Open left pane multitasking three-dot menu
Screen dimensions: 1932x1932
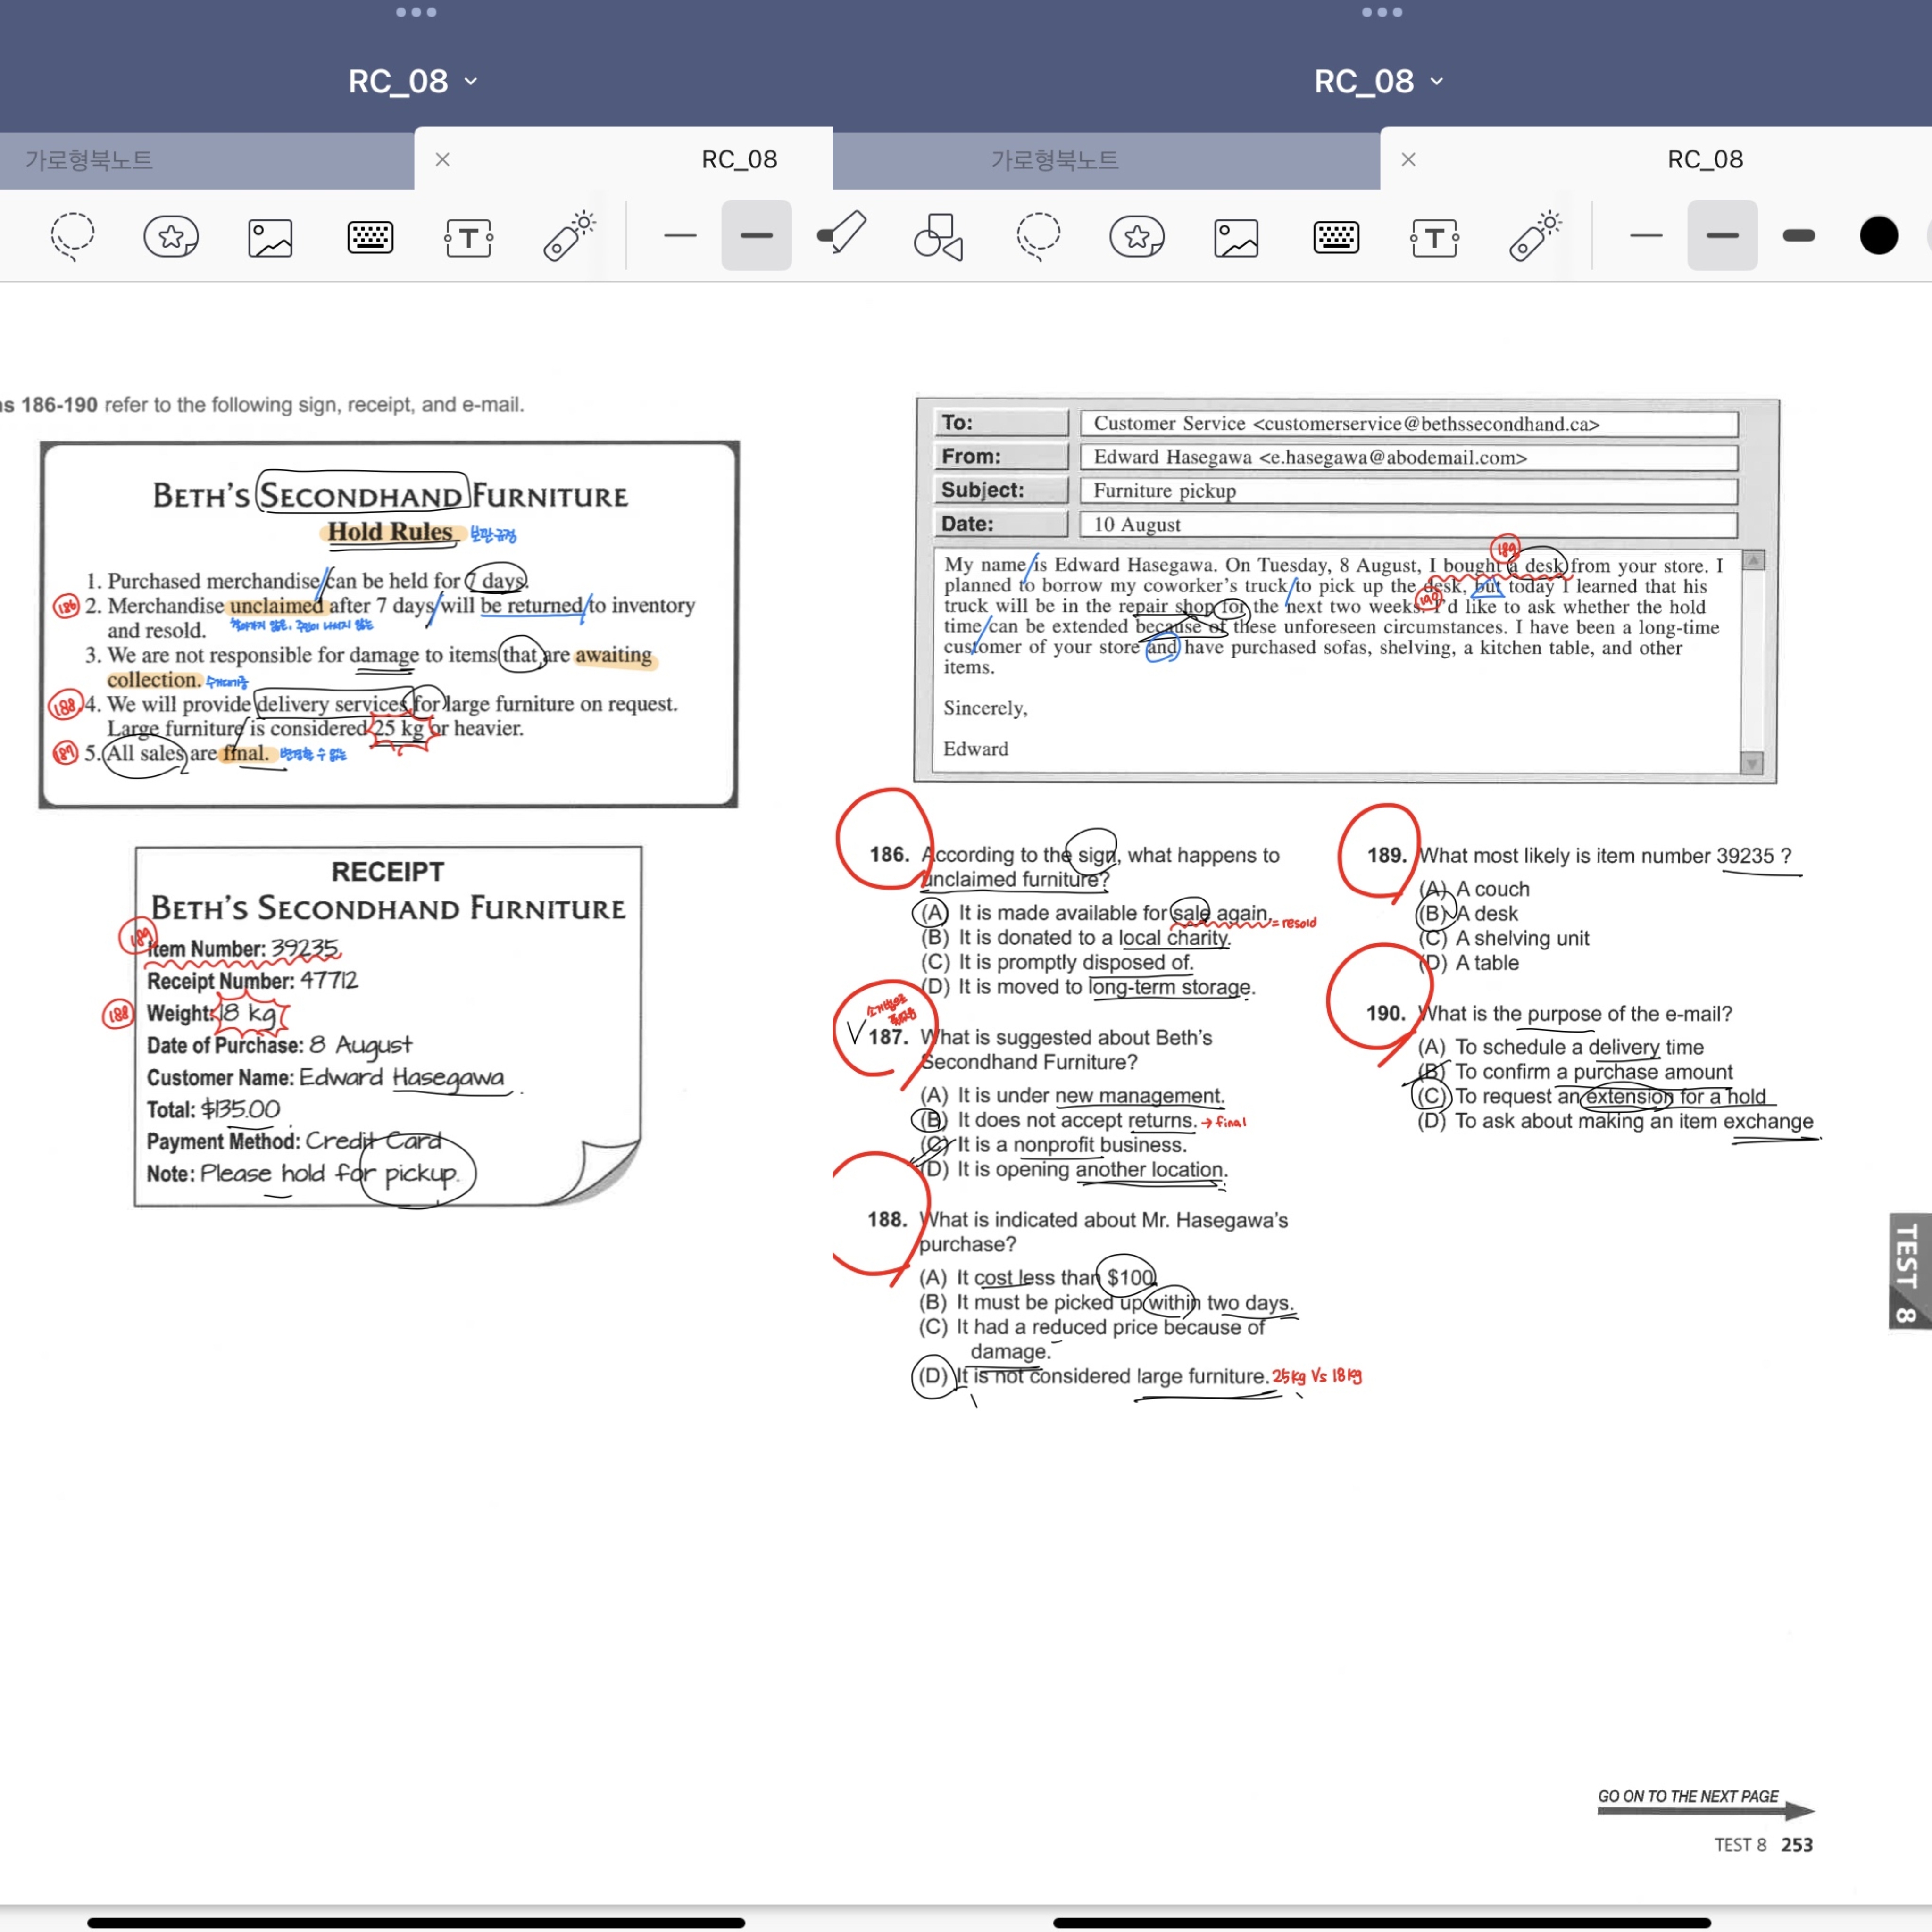(x=416, y=12)
